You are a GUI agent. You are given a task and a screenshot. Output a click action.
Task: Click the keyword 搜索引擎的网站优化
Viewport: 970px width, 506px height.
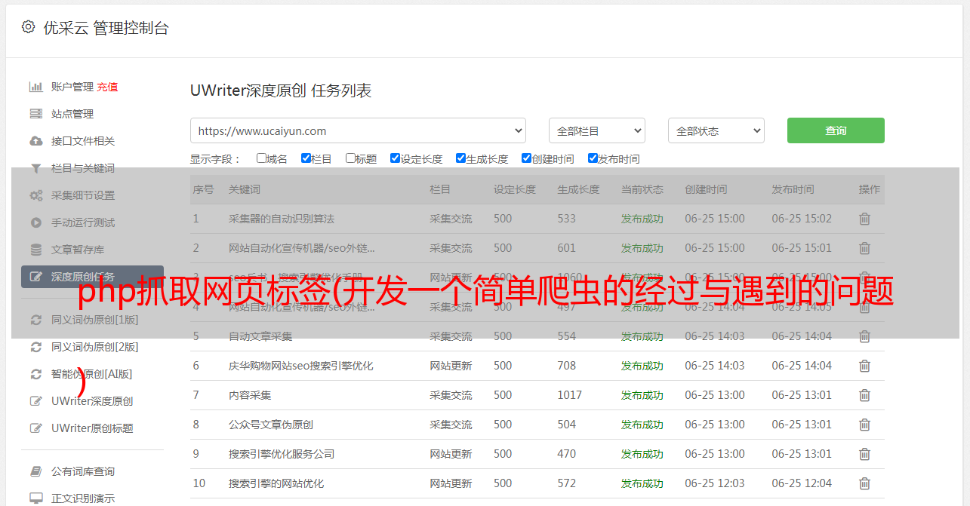tap(276, 483)
